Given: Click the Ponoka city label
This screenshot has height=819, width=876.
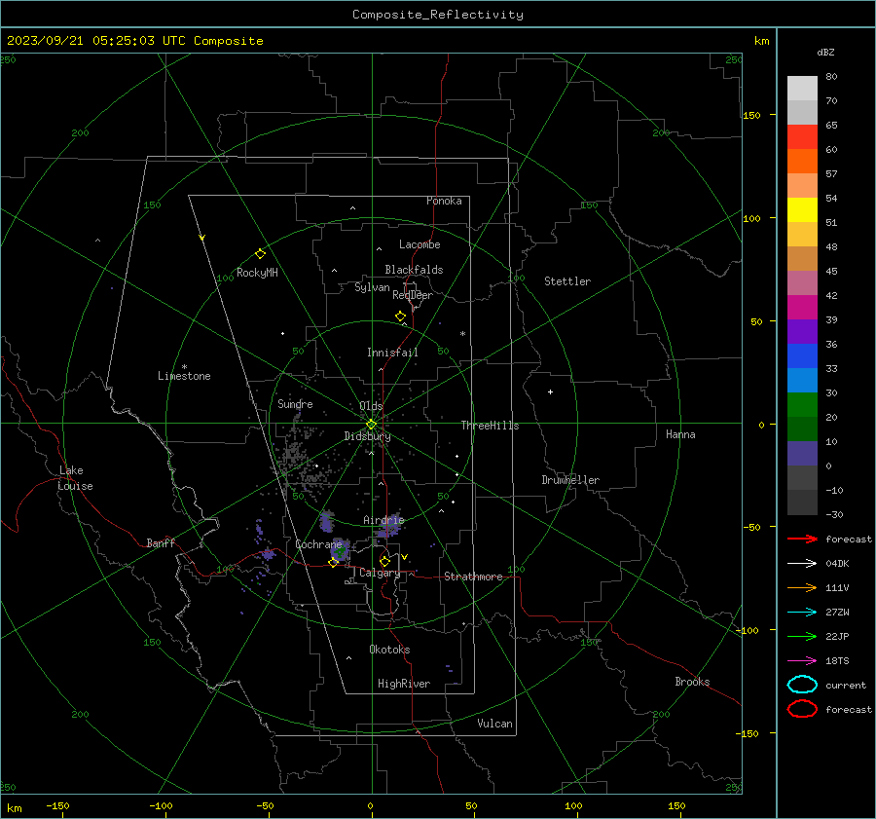Looking at the screenshot, I should 444,201.
